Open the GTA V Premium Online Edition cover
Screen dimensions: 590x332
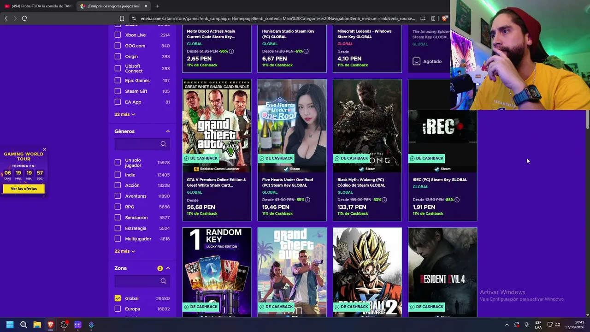point(217,126)
